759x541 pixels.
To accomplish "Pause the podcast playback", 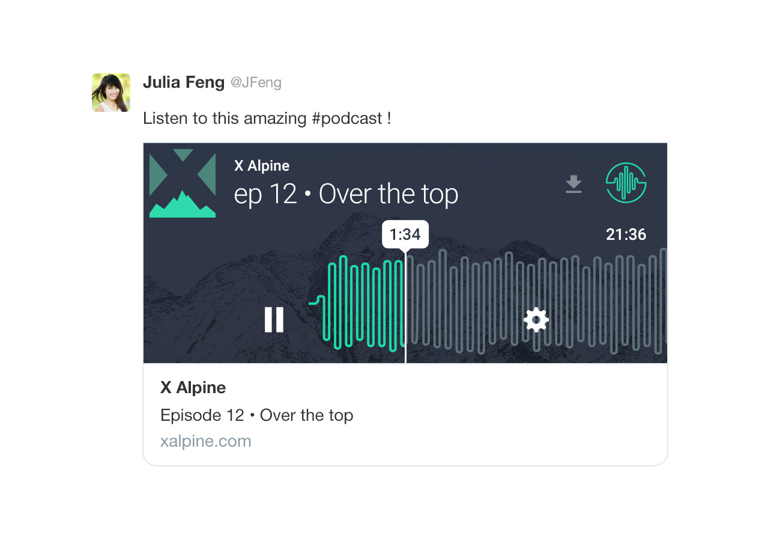I will click(274, 319).
